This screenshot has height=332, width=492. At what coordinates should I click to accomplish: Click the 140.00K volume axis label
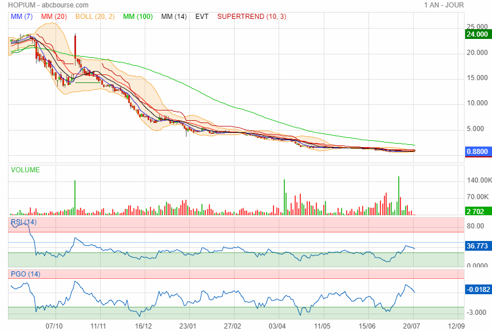pos(479,180)
